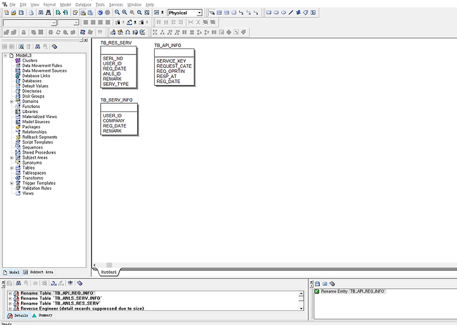Viewport: 457px width, 325px height.
Task: Select the rounded rectangle shape tool
Action: [x=276, y=13]
